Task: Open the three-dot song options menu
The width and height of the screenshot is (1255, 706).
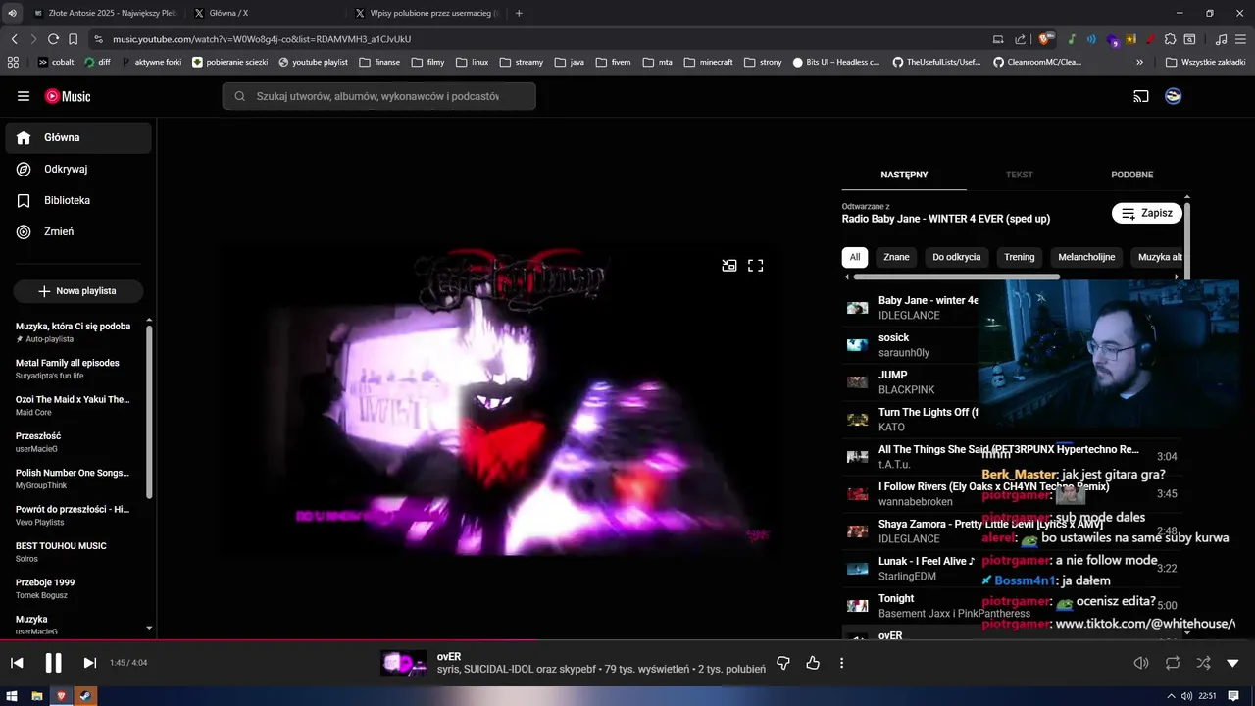Action: (841, 663)
